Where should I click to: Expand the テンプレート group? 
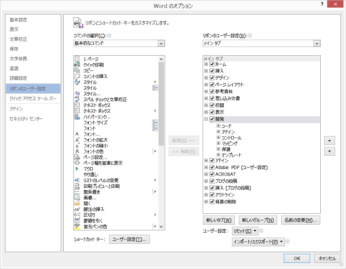coord(218,155)
